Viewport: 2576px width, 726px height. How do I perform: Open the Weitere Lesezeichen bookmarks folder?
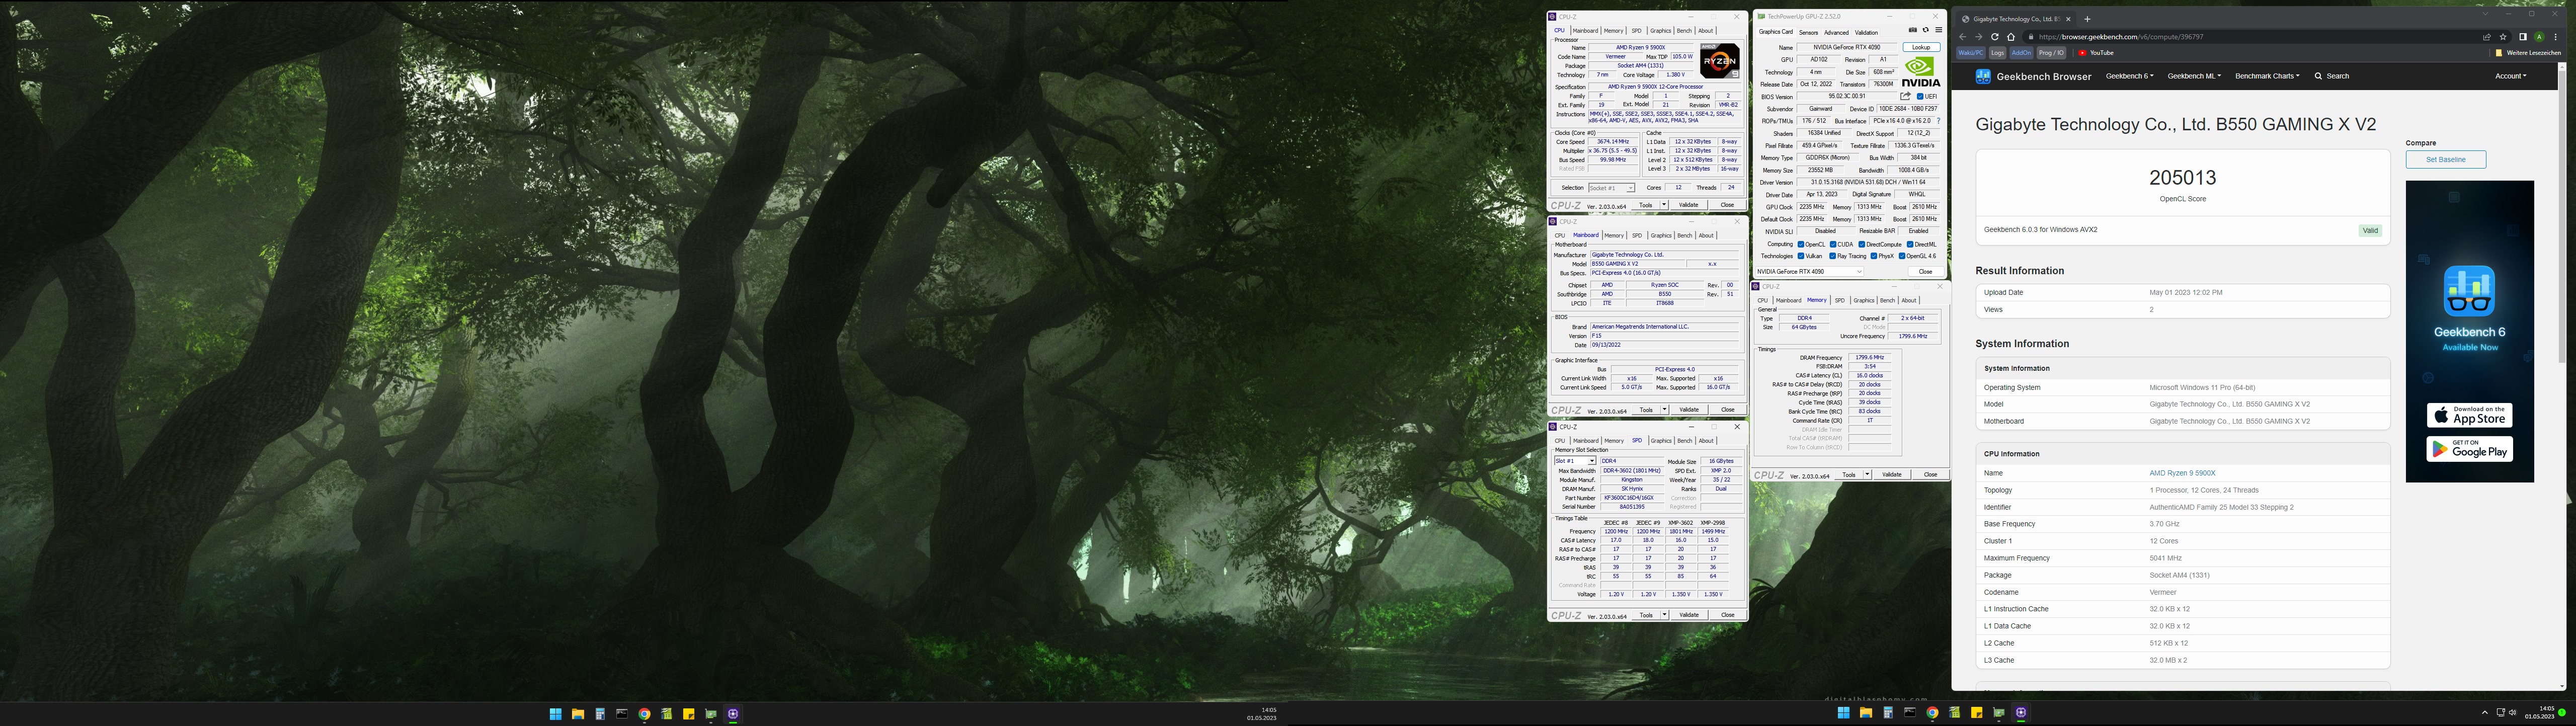2527,53
